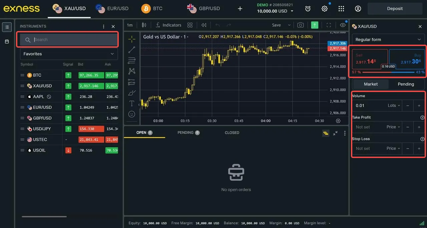
Task: Toggle the green arrow trading button on chart toolbar
Action: click(315, 25)
